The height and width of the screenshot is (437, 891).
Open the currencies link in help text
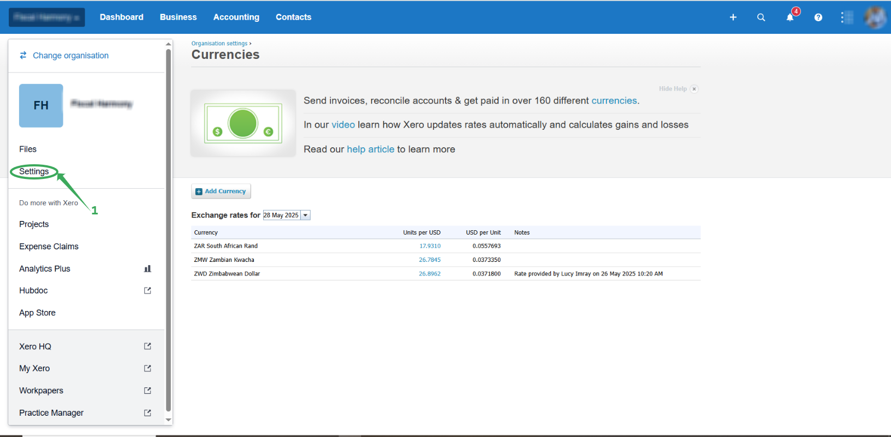pyautogui.click(x=614, y=100)
